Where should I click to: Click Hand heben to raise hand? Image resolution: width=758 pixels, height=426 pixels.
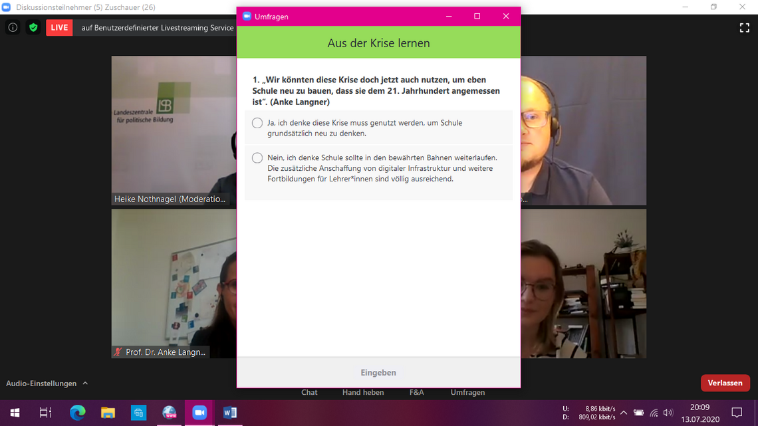[362, 392]
